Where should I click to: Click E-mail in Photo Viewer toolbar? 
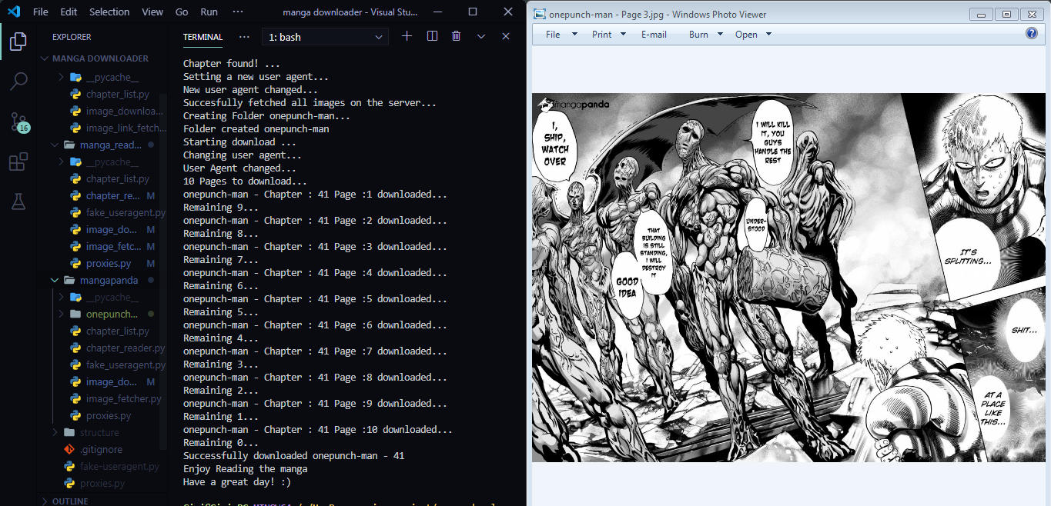tap(654, 35)
